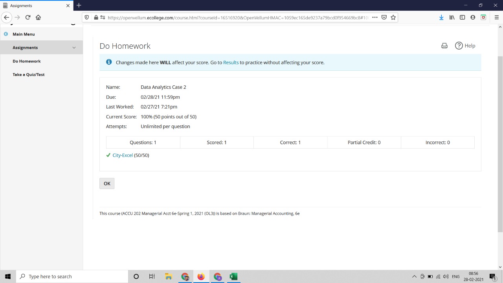
Task: Reload the page with the refresh icon
Action: 28,17
